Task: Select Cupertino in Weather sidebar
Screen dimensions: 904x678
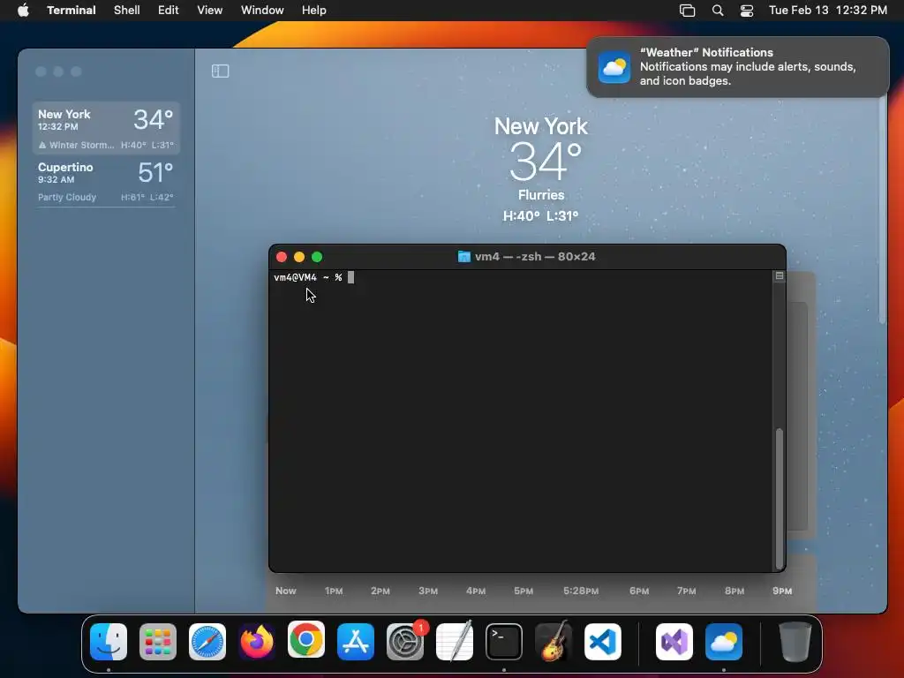Action: (106, 181)
